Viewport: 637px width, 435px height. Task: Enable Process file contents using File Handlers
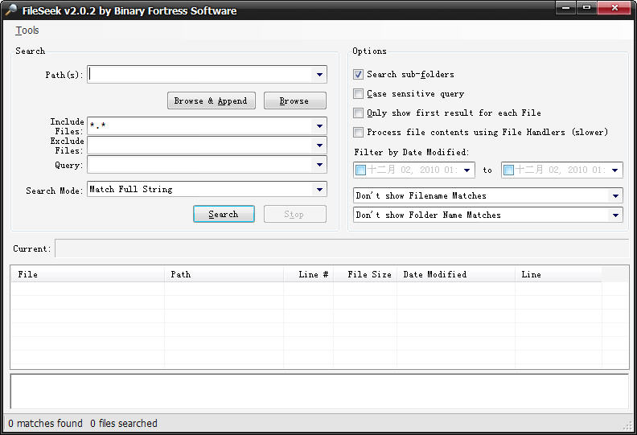[x=359, y=133]
